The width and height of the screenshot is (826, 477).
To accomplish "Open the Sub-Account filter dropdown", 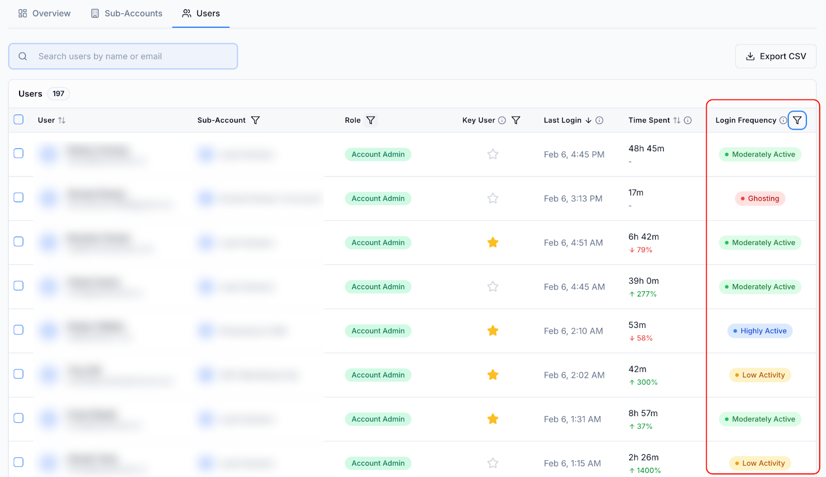I will point(255,120).
